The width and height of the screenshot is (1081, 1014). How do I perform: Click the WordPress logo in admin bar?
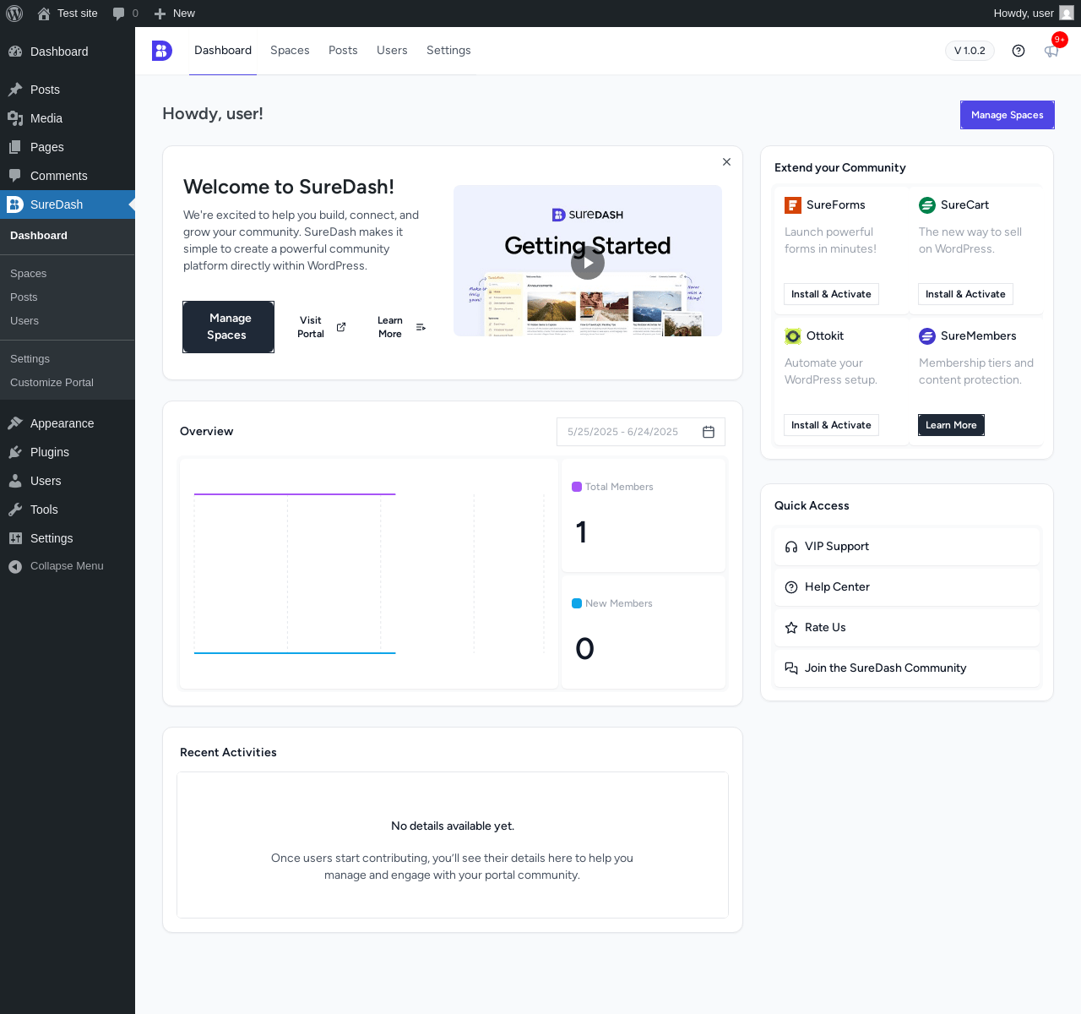click(14, 14)
